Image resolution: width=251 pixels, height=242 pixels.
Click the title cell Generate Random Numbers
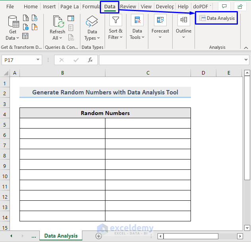[x=105, y=92]
